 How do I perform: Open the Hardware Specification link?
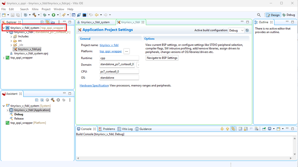click(94, 85)
